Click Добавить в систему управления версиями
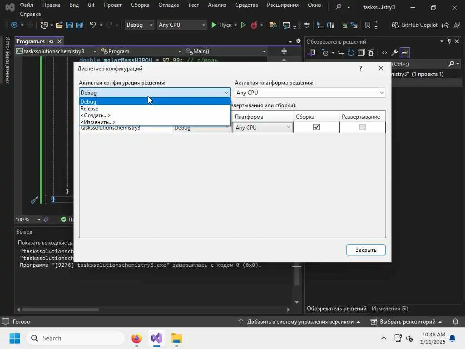Screen dimensions: 465x349 pos(299,322)
